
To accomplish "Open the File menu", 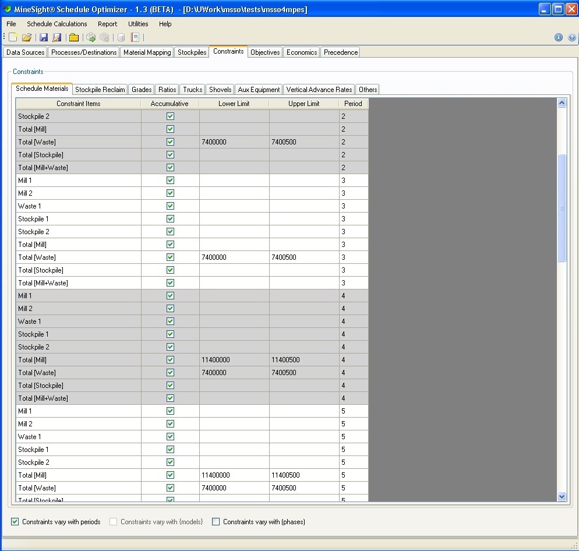I will [12, 24].
